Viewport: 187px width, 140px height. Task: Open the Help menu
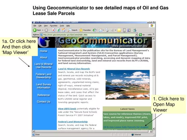[x=68, y=26]
